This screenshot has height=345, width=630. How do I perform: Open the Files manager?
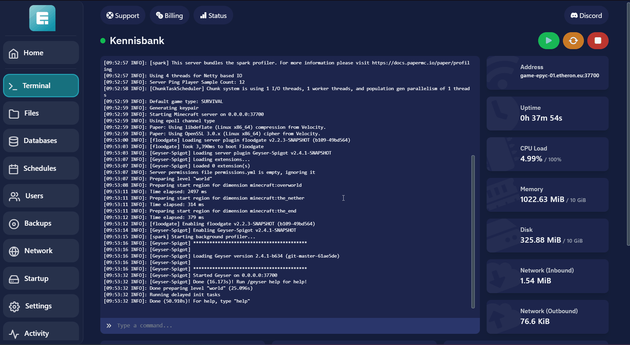click(x=41, y=113)
